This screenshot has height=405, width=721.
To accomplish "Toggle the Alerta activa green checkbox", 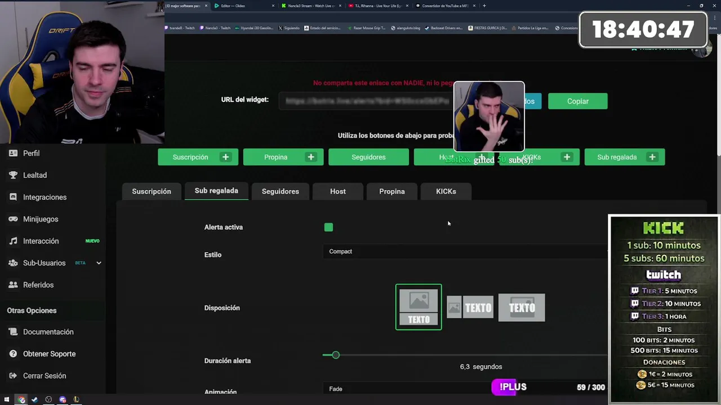I will (x=328, y=227).
